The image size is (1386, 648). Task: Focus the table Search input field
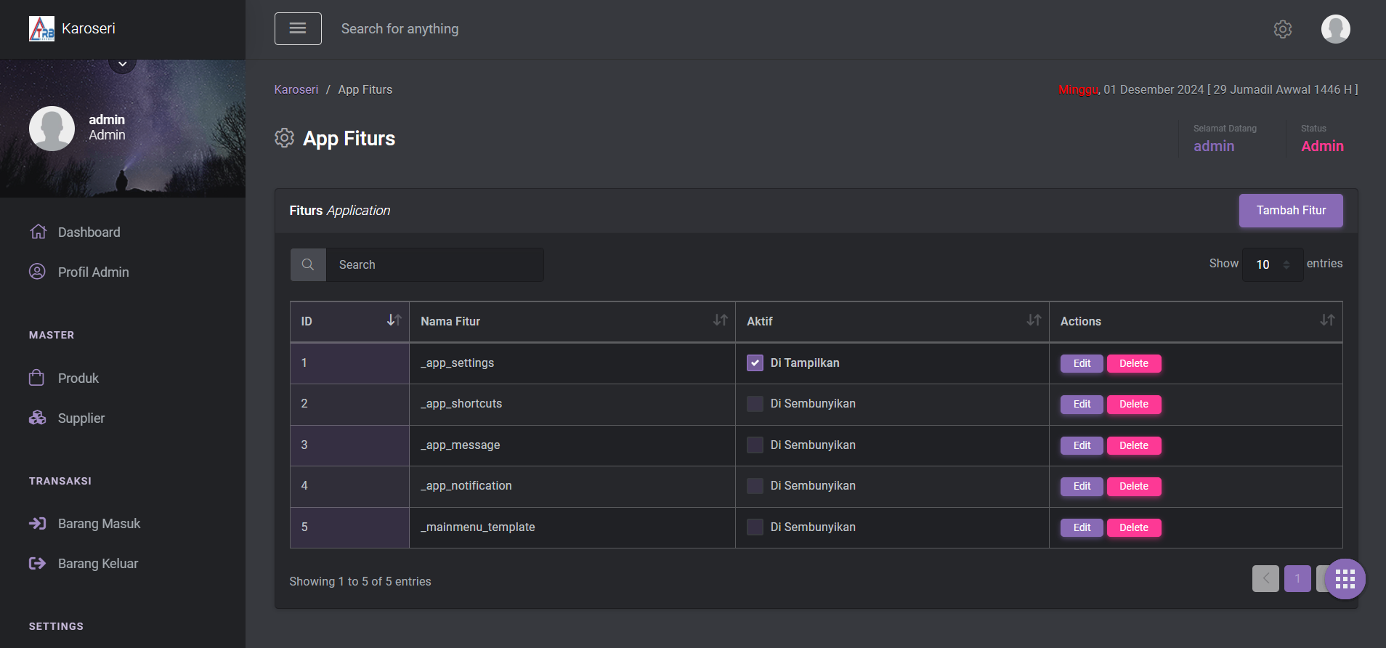[x=434, y=264]
